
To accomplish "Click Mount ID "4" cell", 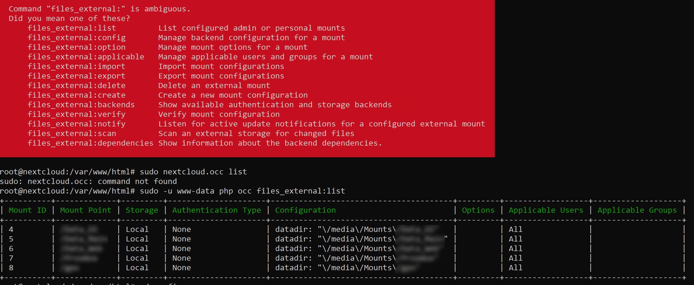I will click(x=11, y=229).
